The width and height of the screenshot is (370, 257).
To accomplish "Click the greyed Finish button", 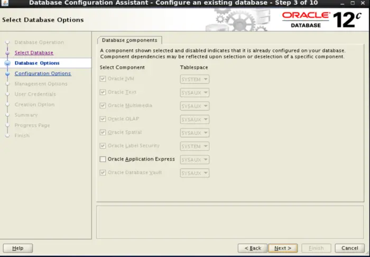I will click(316, 248).
